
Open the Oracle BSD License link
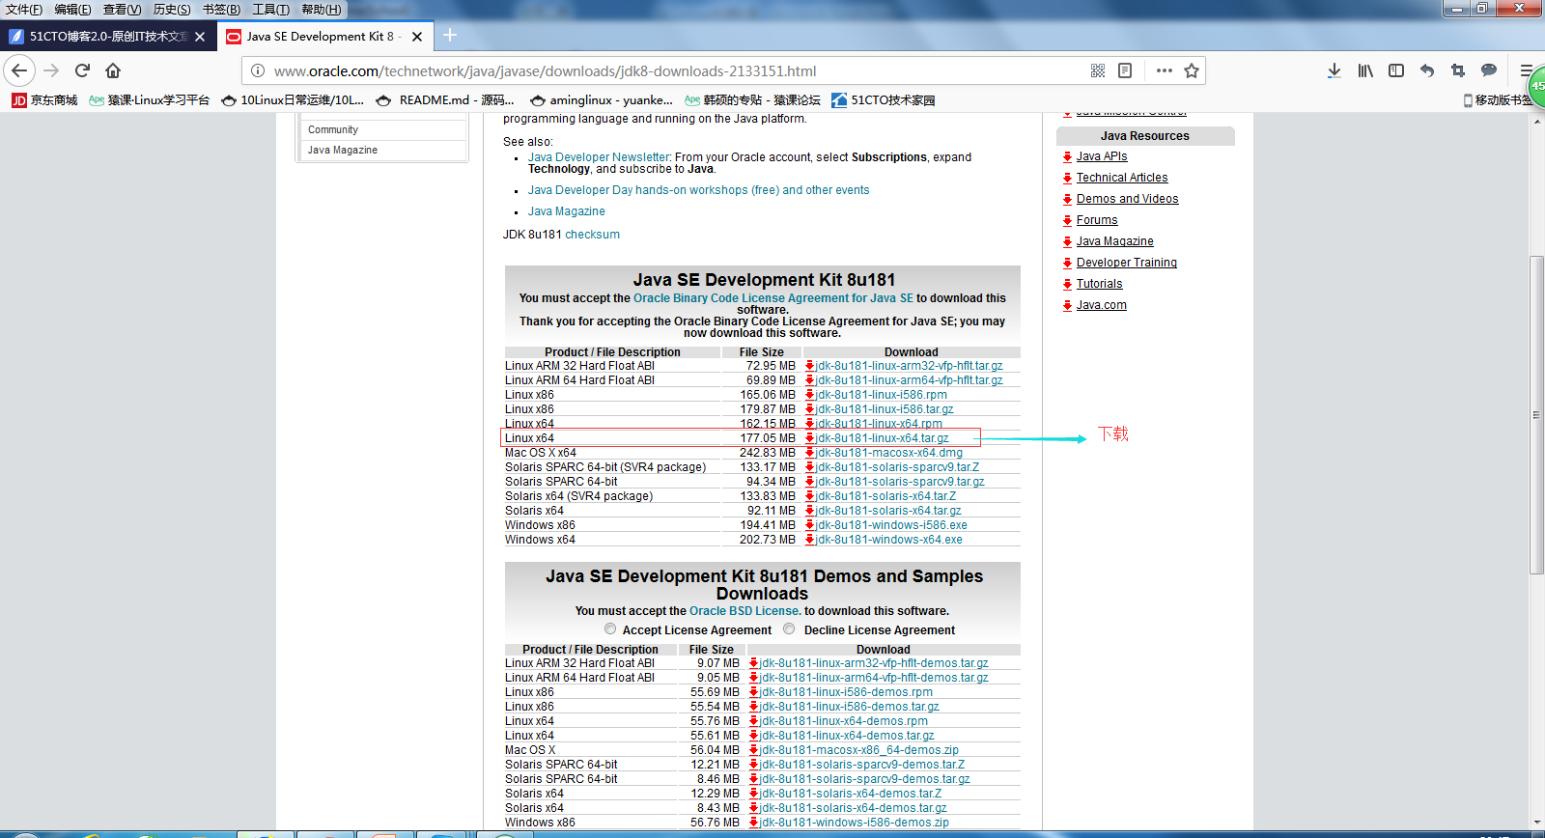coord(744,611)
